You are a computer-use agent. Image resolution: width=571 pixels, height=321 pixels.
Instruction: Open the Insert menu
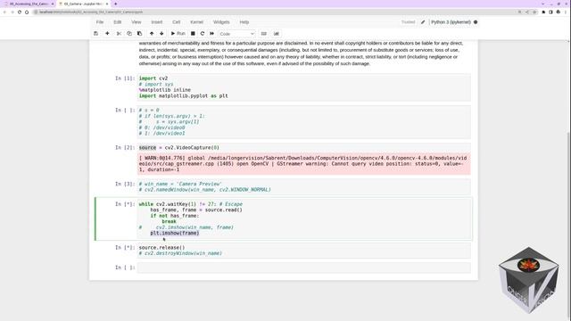(x=157, y=22)
